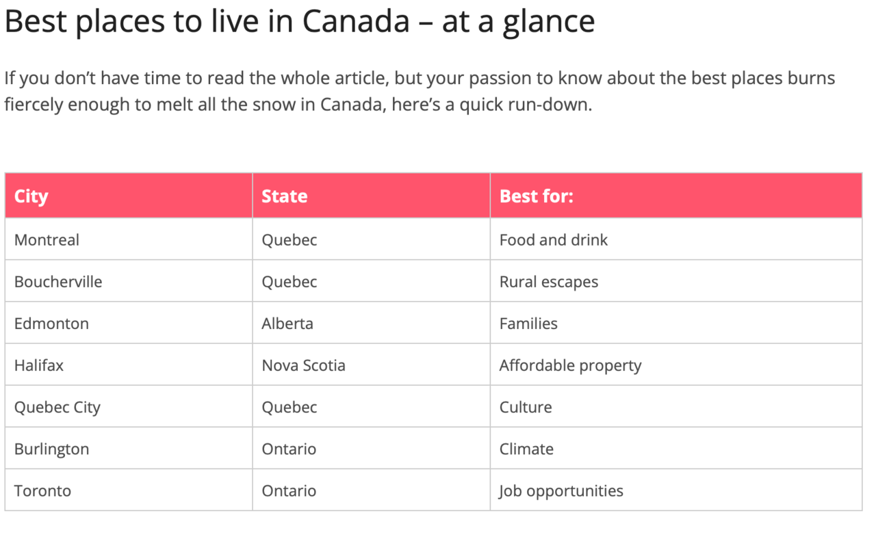Select the Montreal city cell

pos(47,240)
